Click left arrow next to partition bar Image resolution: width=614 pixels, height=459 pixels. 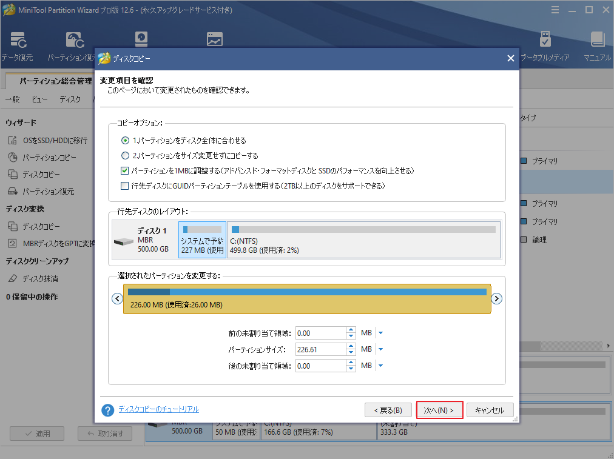[x=117, y=298]
